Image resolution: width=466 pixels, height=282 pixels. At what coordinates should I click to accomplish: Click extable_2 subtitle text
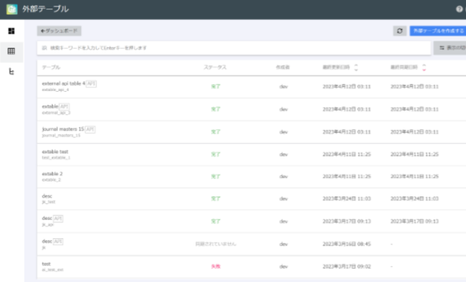pyautogui.click(x=51, y=180)
